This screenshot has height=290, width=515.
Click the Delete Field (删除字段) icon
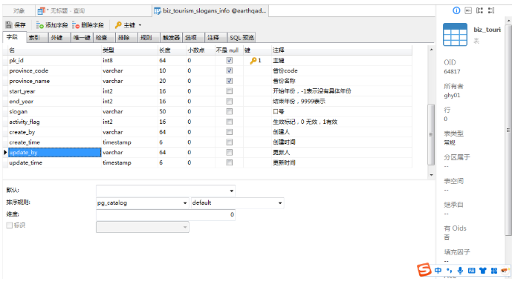coord(76,25)
